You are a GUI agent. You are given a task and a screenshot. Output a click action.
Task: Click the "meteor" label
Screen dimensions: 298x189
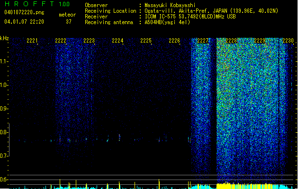[x=67, y=15]
